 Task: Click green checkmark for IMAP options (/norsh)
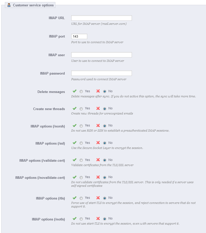(x=75, y=125)
